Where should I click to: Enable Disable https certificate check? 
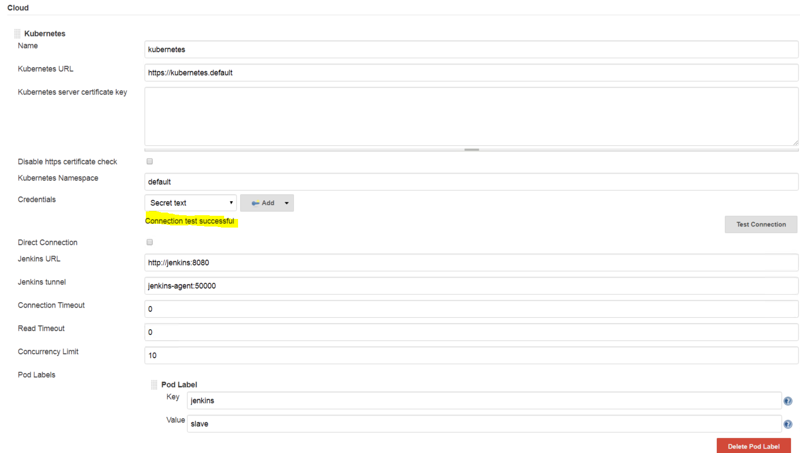(x=149, y=161)
